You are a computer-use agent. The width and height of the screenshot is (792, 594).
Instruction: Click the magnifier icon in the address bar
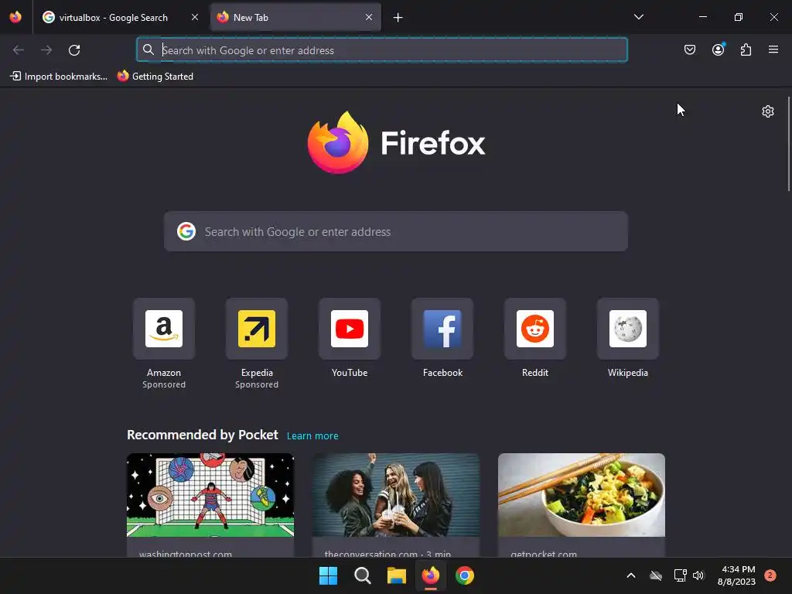point(148,49)
